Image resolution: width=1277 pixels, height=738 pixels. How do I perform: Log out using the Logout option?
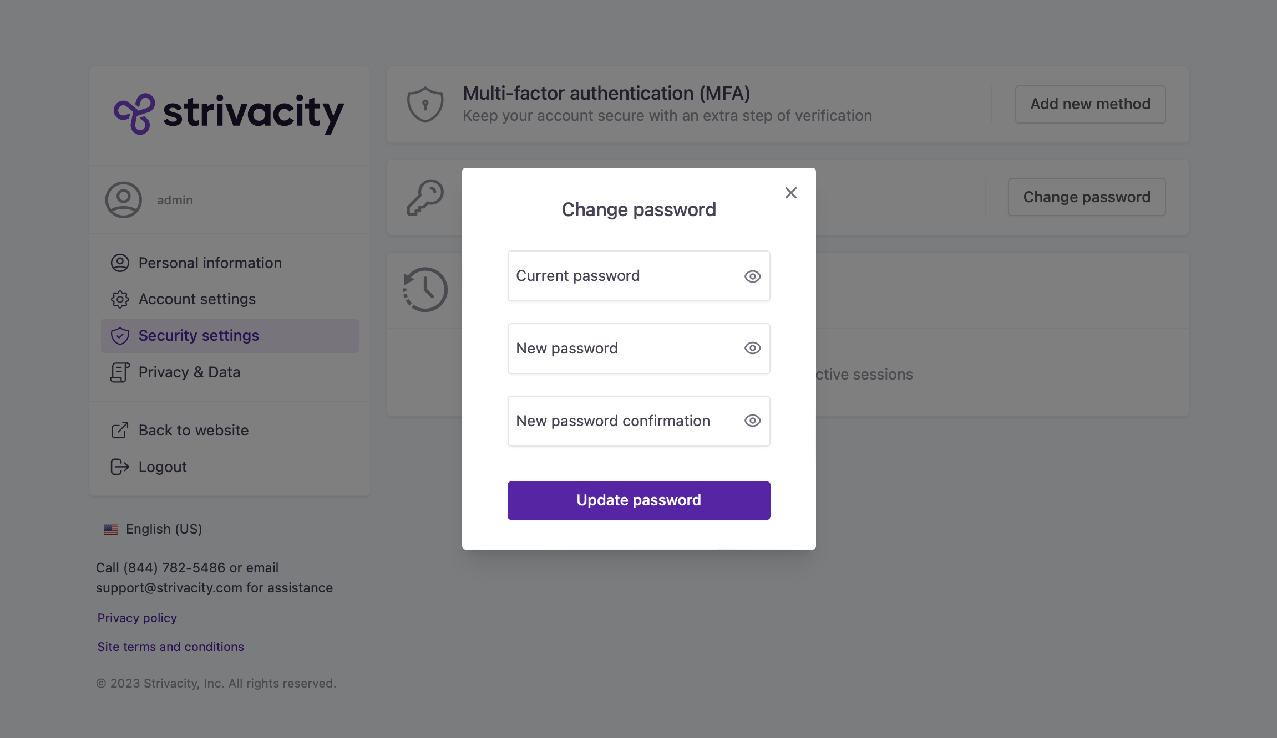pyautogui.click(x=163, y=467)
